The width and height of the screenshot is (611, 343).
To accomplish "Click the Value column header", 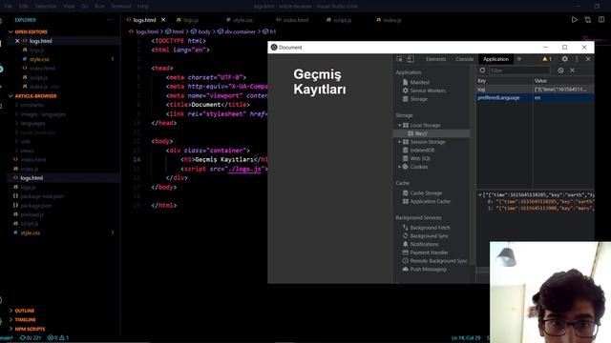I will pyautogui.click(x=564, y=81).
